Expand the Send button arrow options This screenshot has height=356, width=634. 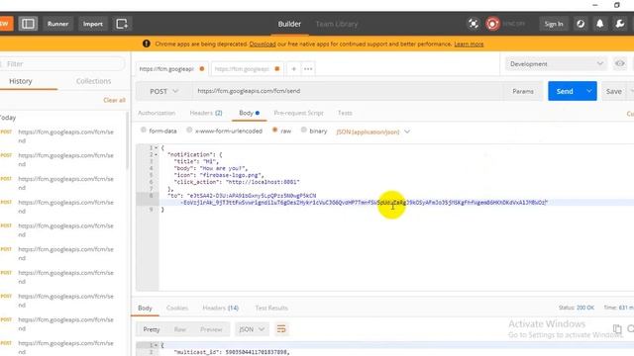[589, 91]
